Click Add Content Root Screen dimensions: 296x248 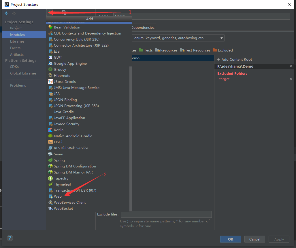tap(235, 59)
